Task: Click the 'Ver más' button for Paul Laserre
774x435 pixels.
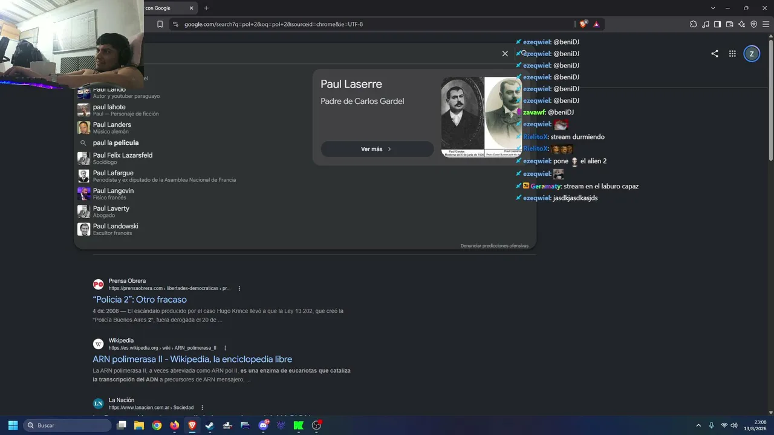Action: [x=377, y=149]
